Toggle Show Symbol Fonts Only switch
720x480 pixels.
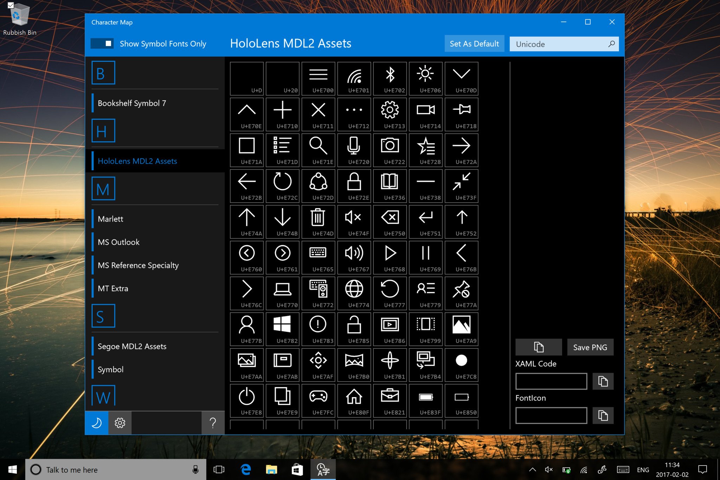pos(102,44)
